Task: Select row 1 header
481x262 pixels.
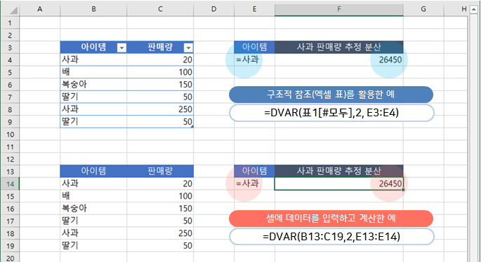Action: 10,23
